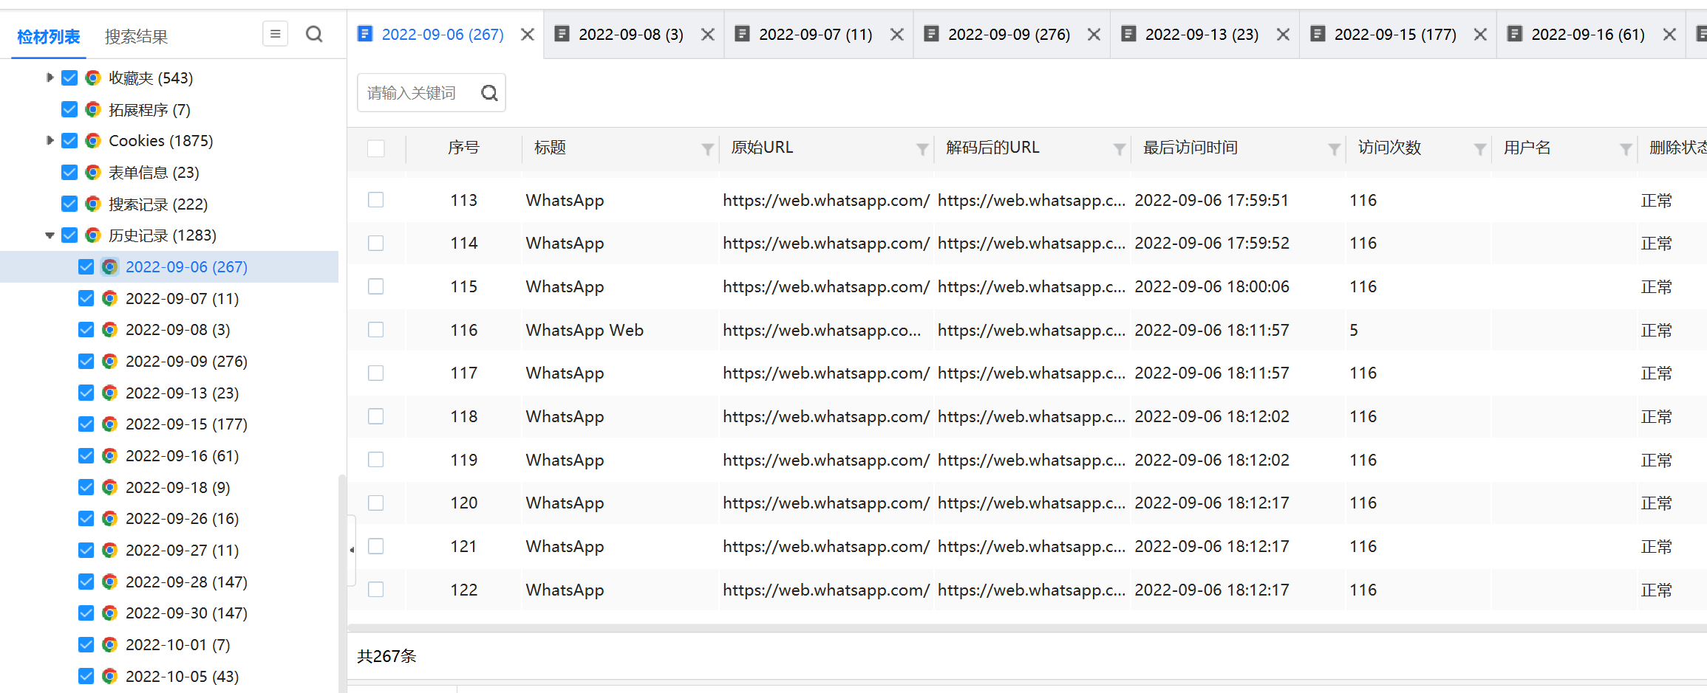Select the 2022-09-07 (11) history node

(x=182, y=298)
